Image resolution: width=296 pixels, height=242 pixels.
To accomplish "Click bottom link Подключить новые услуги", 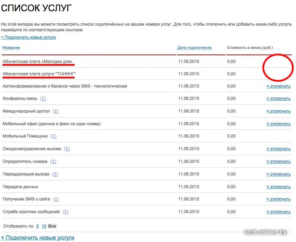I will tap(38, 237).
